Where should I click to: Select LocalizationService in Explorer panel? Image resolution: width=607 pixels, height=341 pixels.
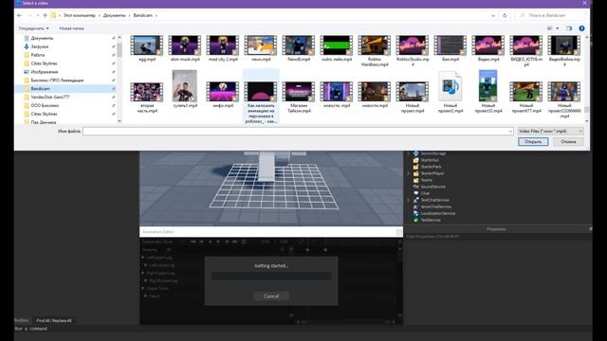click(437, 213)
